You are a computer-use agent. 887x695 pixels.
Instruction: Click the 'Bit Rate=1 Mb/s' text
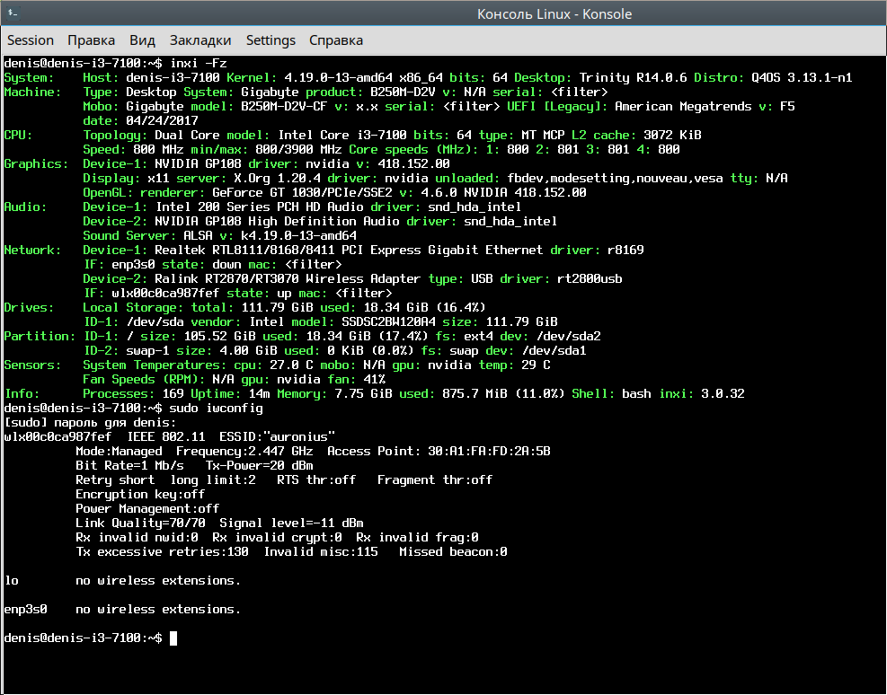[x=129, y=466]
